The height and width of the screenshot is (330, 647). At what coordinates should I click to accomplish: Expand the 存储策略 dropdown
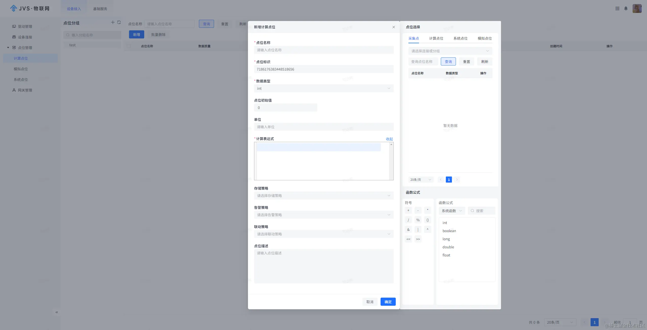point(323,196)
